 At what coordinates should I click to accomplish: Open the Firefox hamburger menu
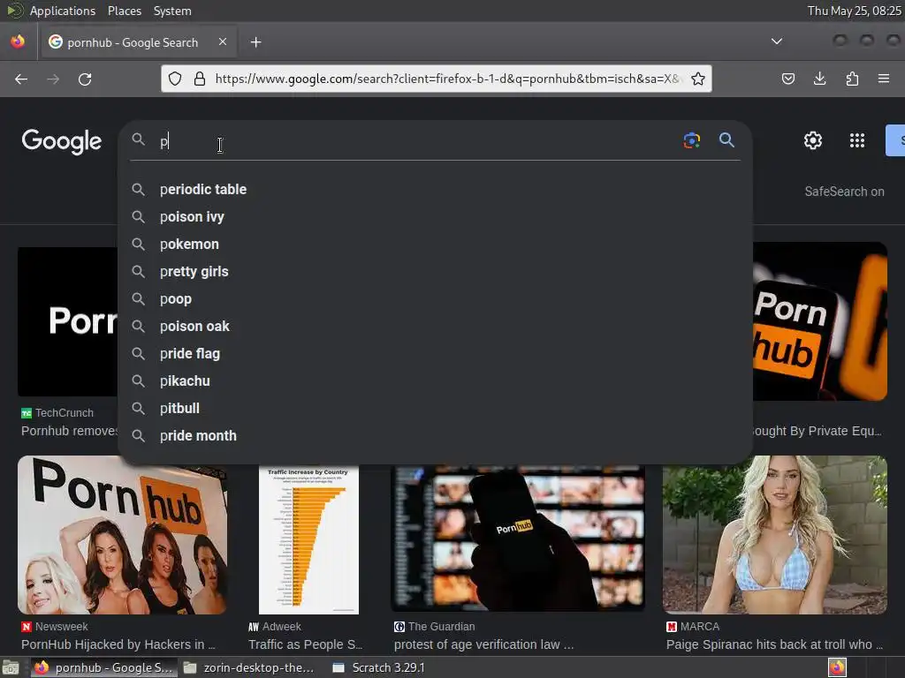click(884, 79)
